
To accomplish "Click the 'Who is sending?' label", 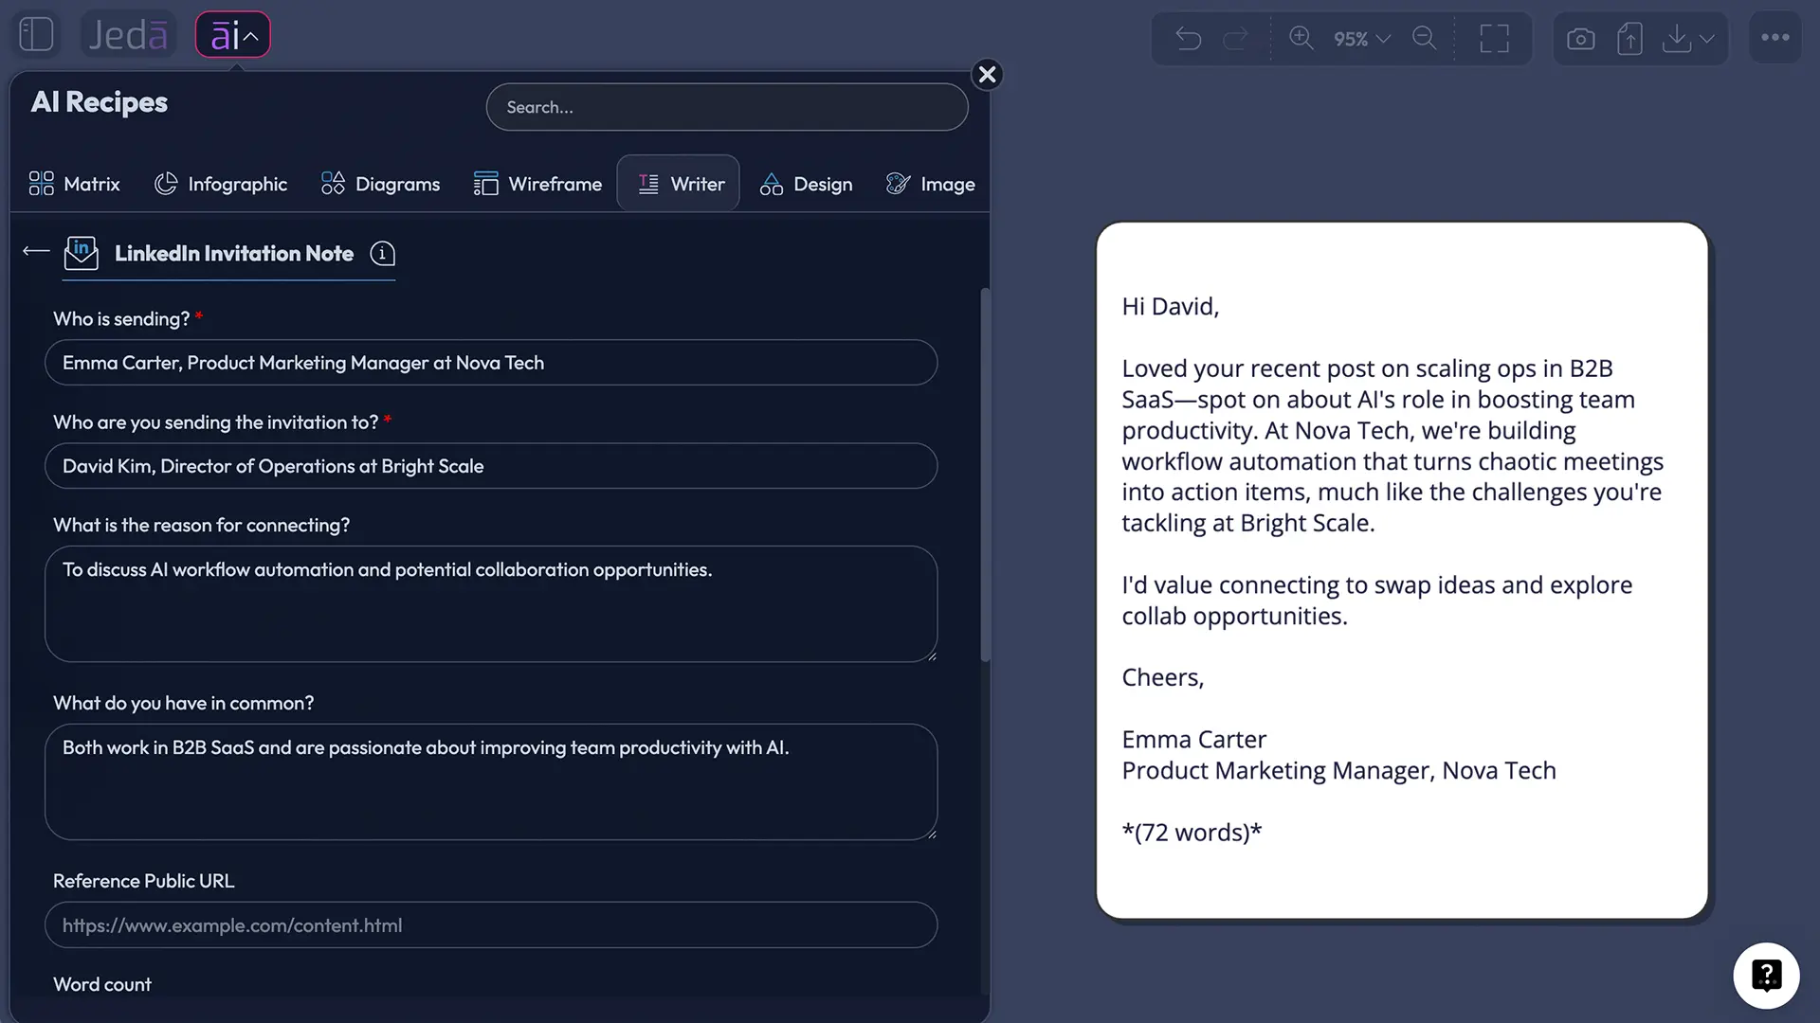I will (x=121, y=319).
